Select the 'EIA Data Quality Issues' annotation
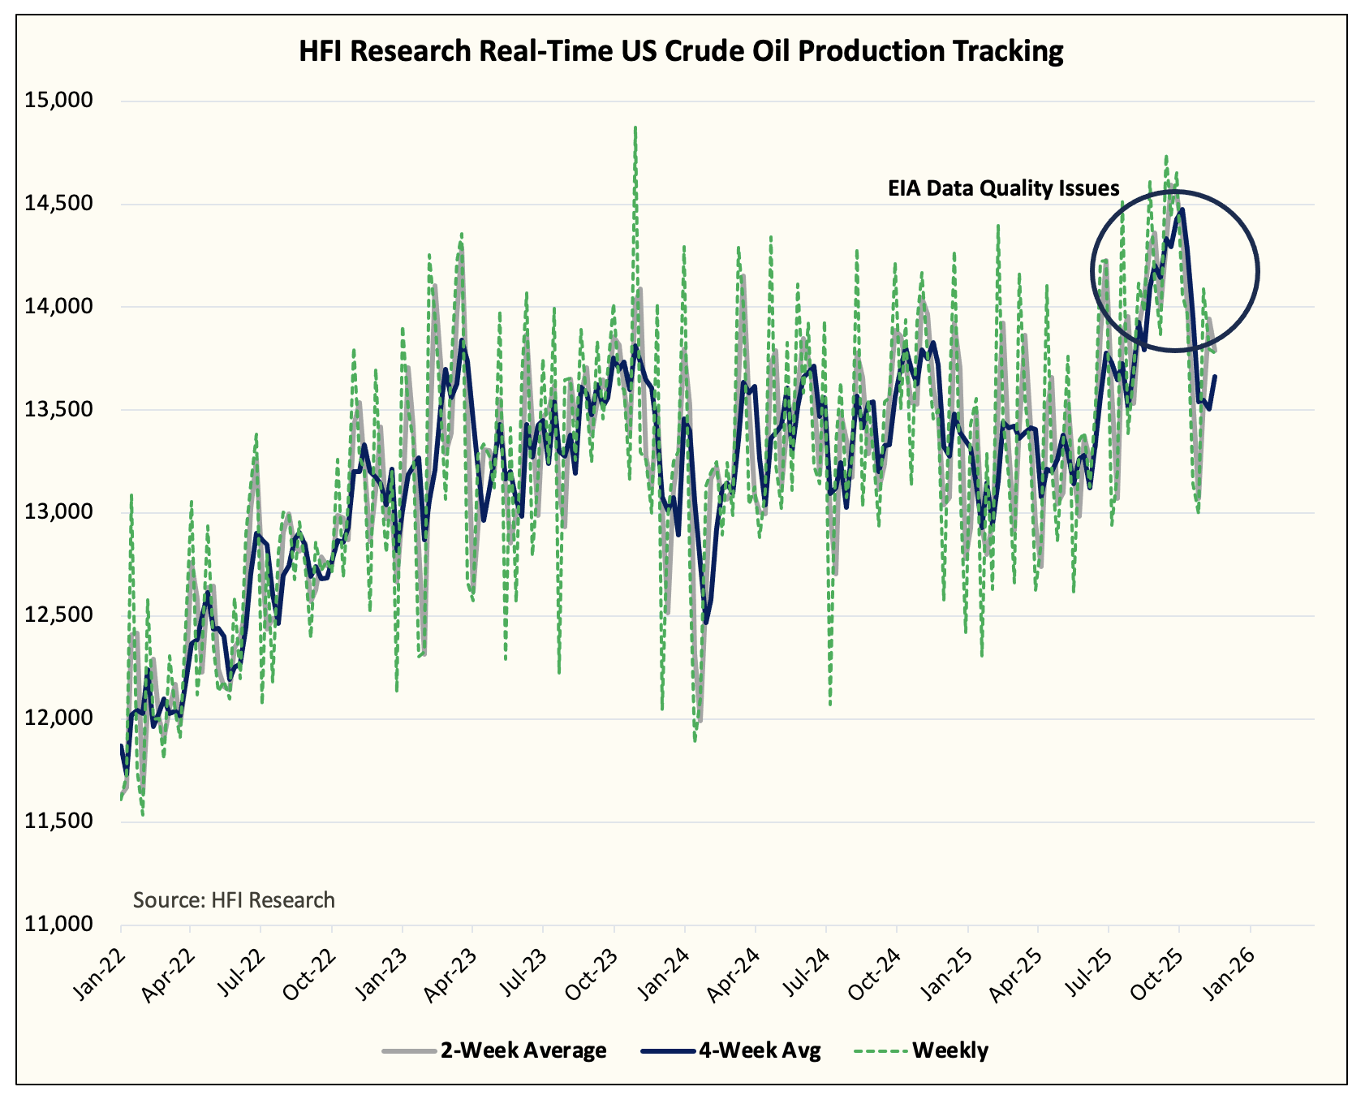Viewport: 1365px width, 1104px height. (x=1004, y=188)
